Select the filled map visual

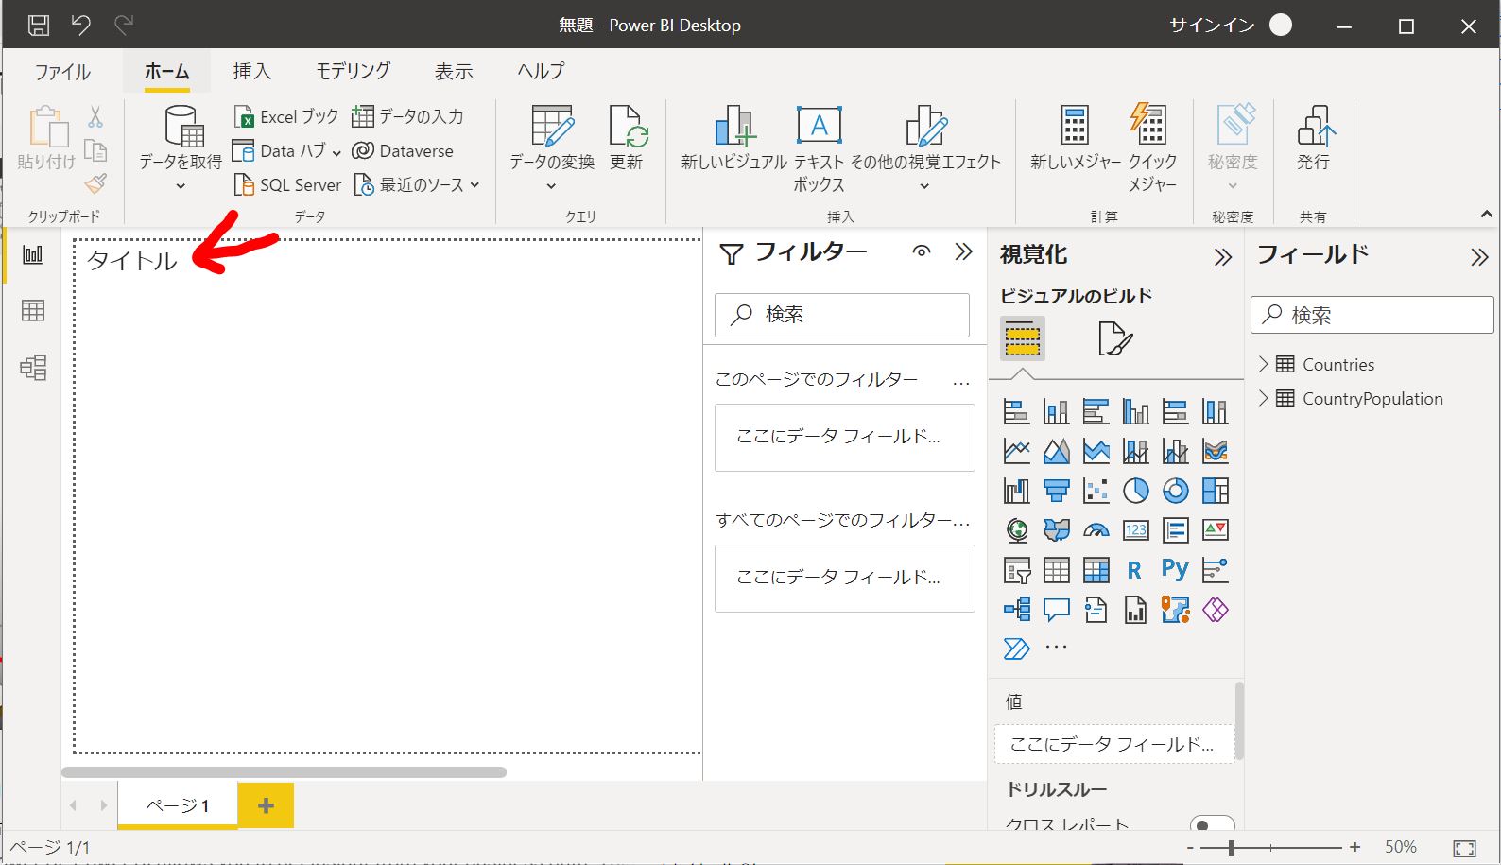pos(1056,530)
